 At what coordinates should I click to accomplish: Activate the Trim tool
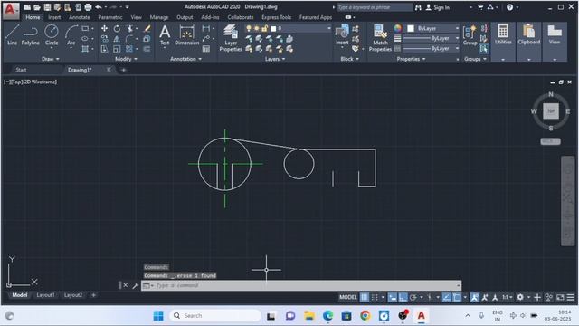pyautogui.click(x=130, y=28)
